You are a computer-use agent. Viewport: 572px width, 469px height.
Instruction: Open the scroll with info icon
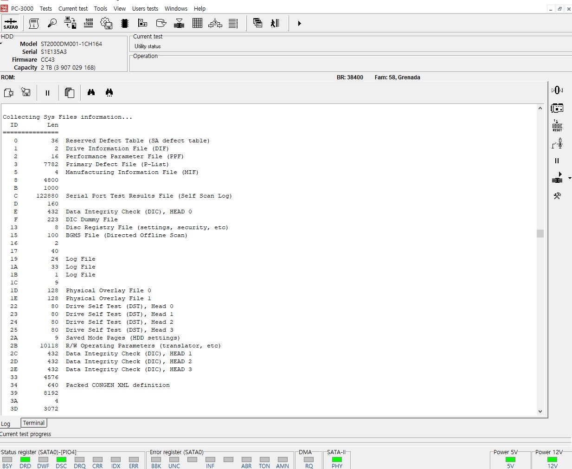(34, 23)
